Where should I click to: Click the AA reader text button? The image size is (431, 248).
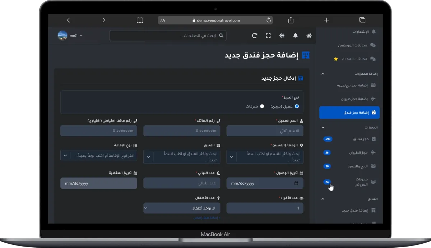point(163,20)
